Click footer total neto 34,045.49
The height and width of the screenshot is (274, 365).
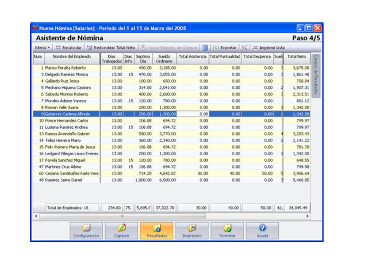297,208
